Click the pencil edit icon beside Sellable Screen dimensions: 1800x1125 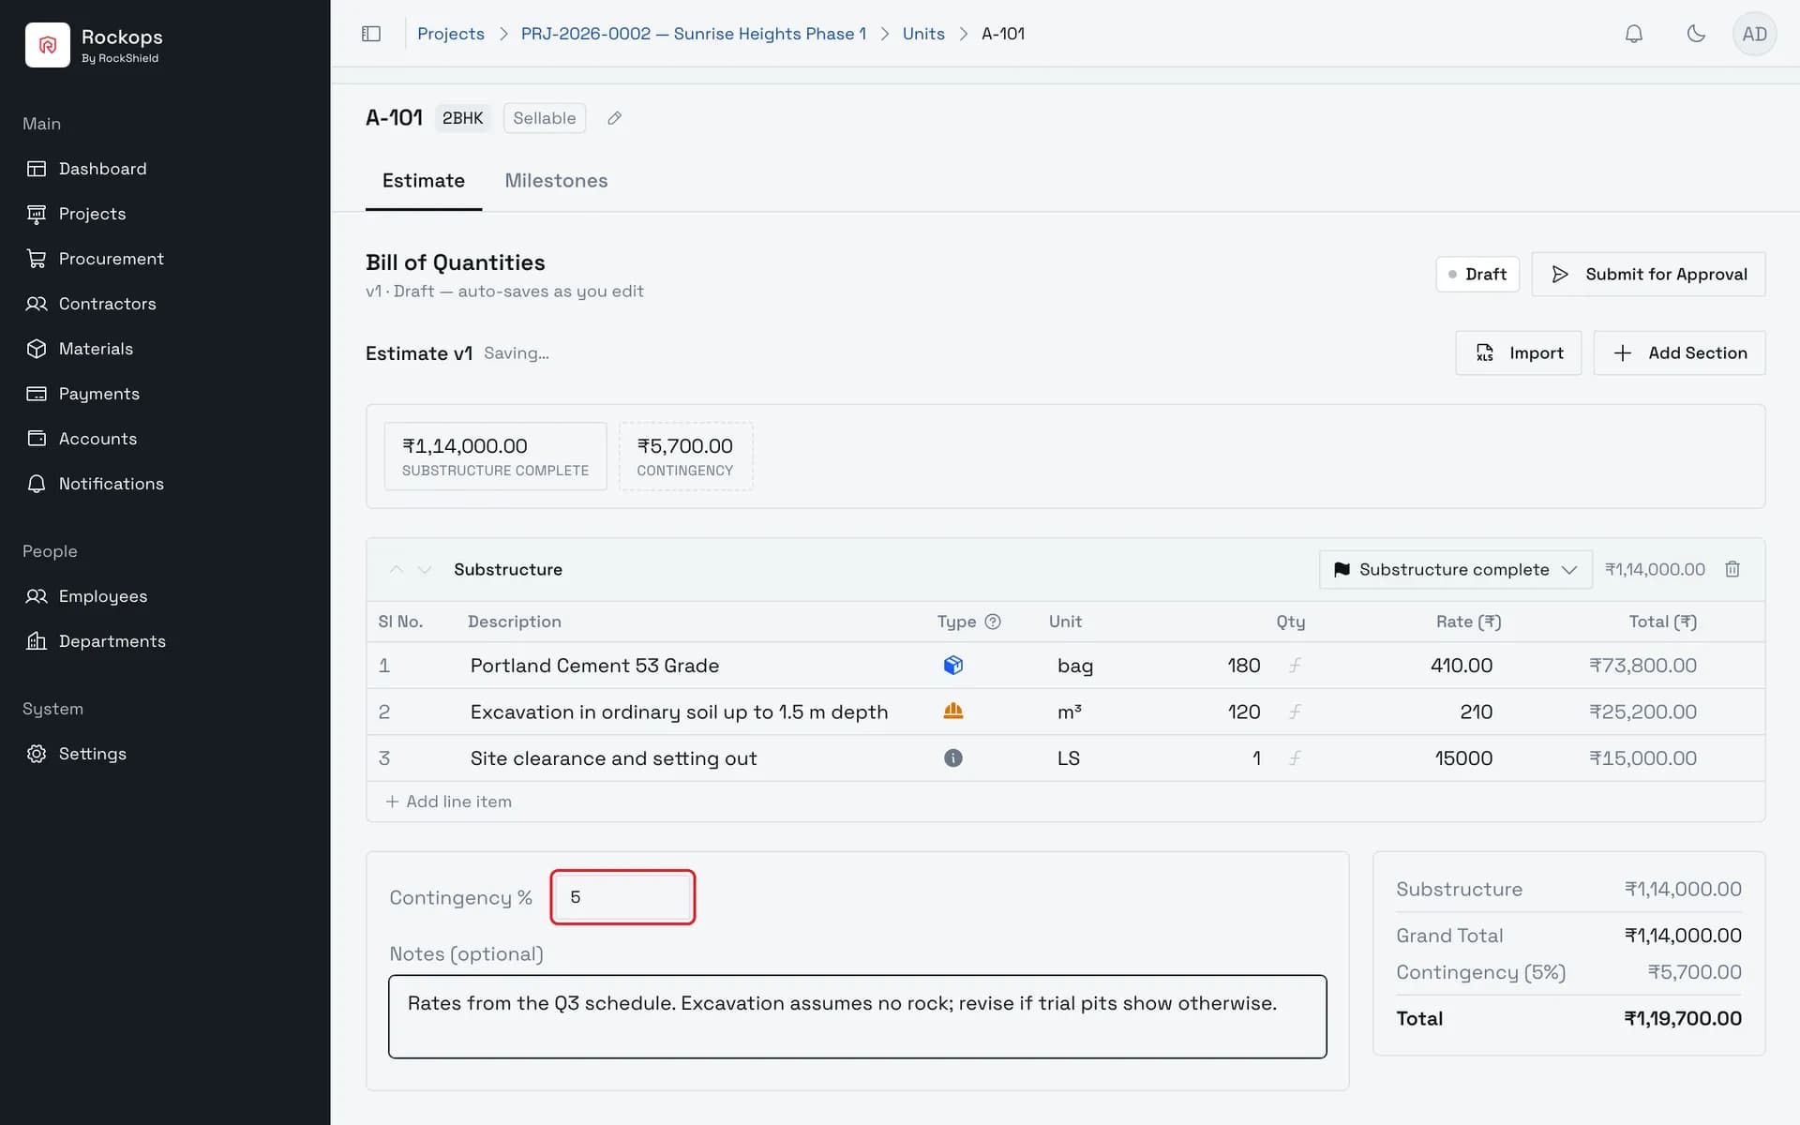tap(614, 118)
